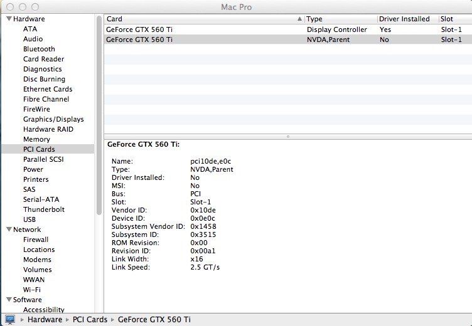Select Audio in the sidebar
472x326 pixels.
pyautogui.click(x=33, y=39)
